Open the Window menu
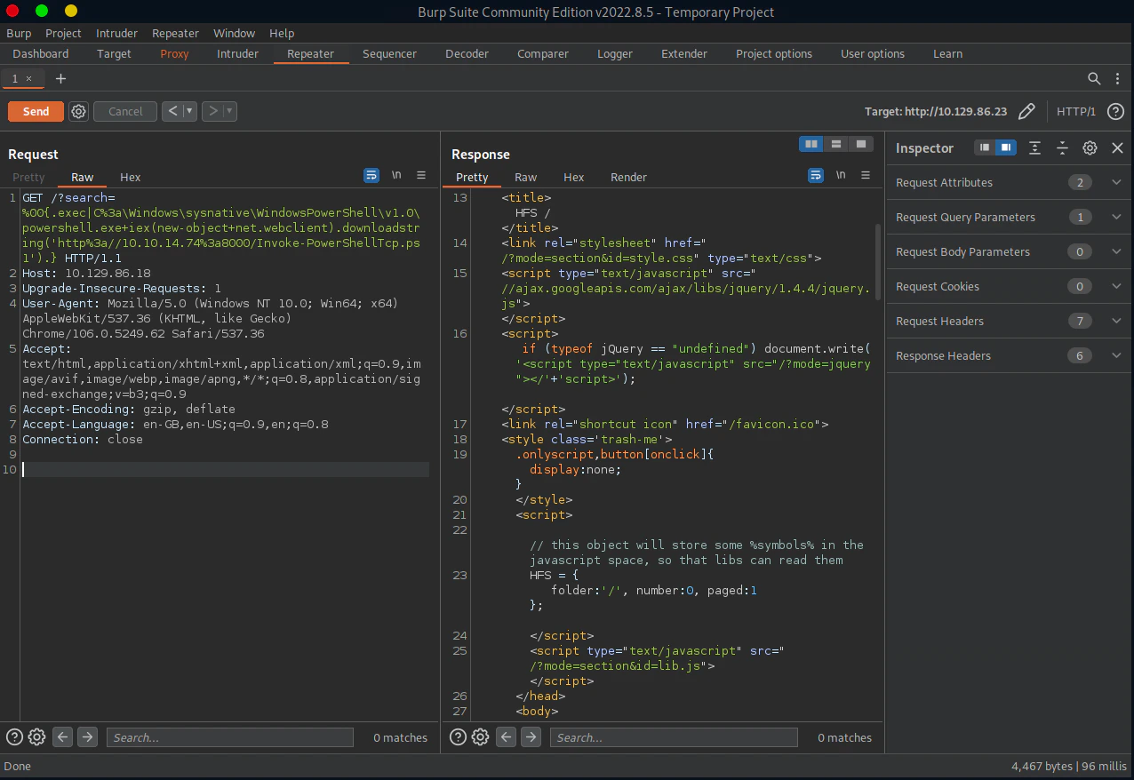 [234, 33]
